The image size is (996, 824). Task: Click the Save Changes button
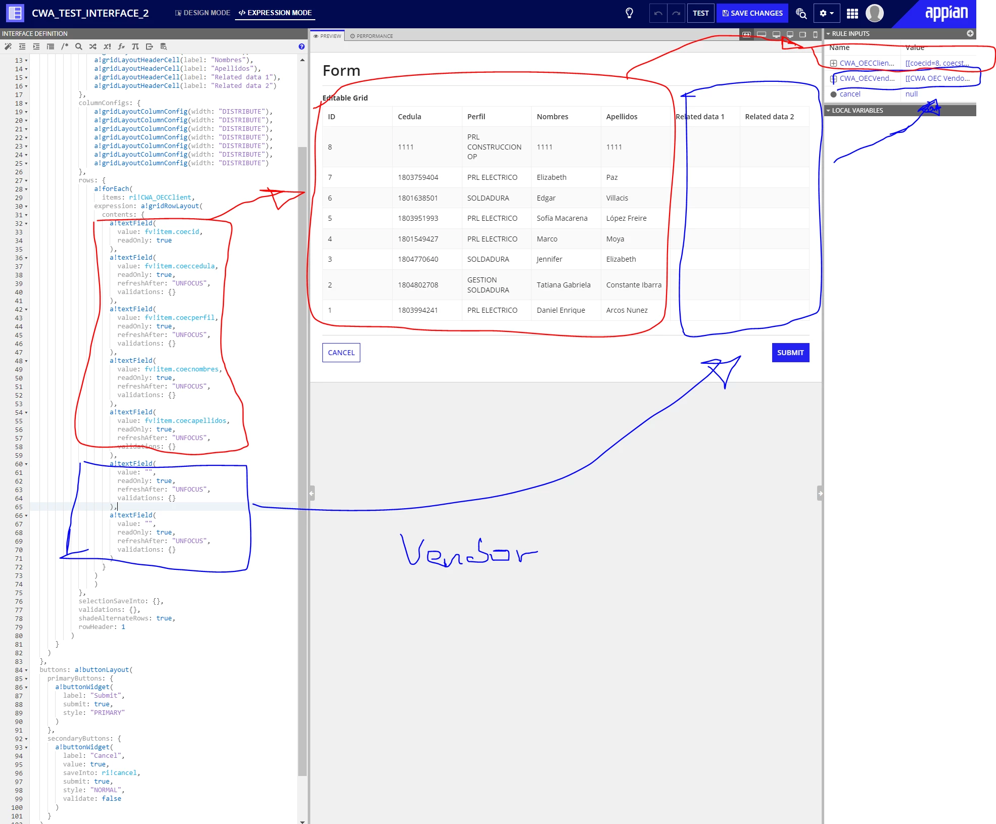(752, 13)
